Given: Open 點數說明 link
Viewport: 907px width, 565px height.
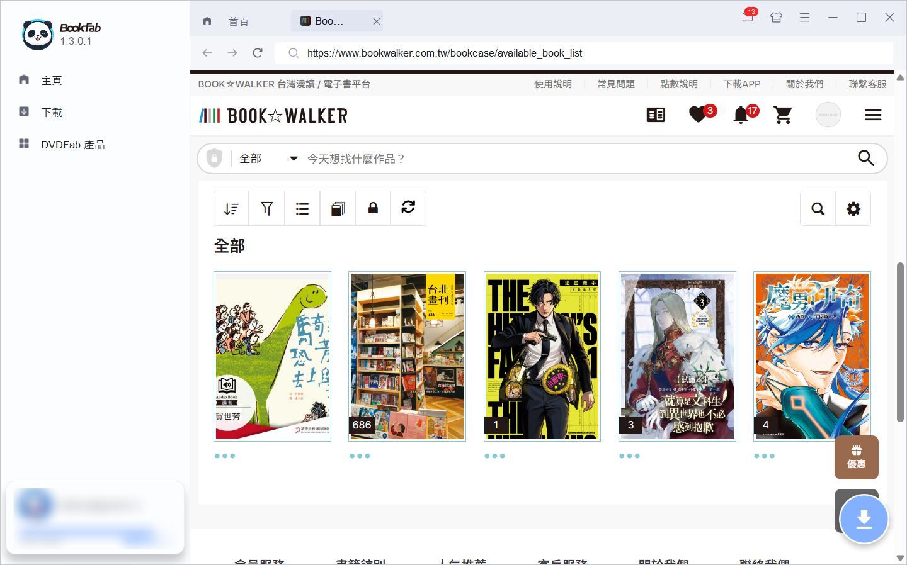Looking at the screenshot, I should [x=679, y=84].
